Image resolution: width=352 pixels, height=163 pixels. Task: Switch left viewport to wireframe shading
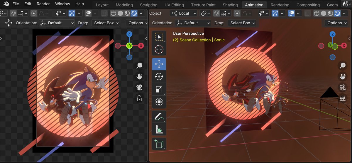114,13
